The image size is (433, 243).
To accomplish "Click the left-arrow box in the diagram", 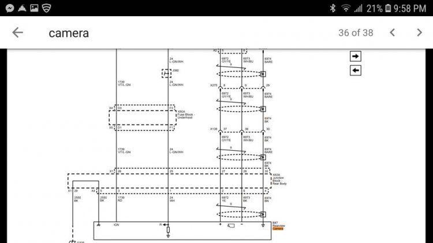I will 356,70.
